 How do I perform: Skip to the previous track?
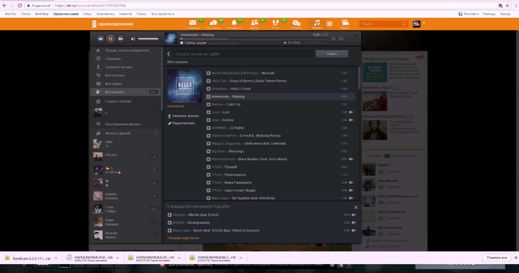(100, 39)
